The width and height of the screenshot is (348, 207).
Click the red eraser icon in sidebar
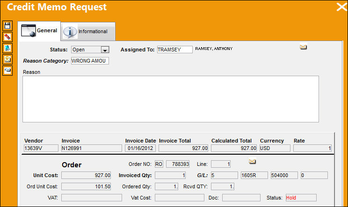[x=7, y=37]
